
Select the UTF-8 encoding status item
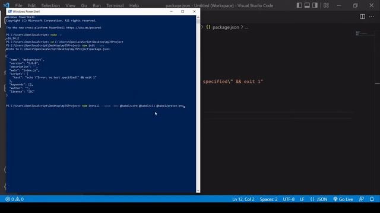[289, 199]
